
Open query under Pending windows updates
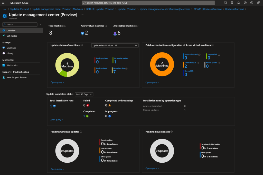[x=57, y=169]
